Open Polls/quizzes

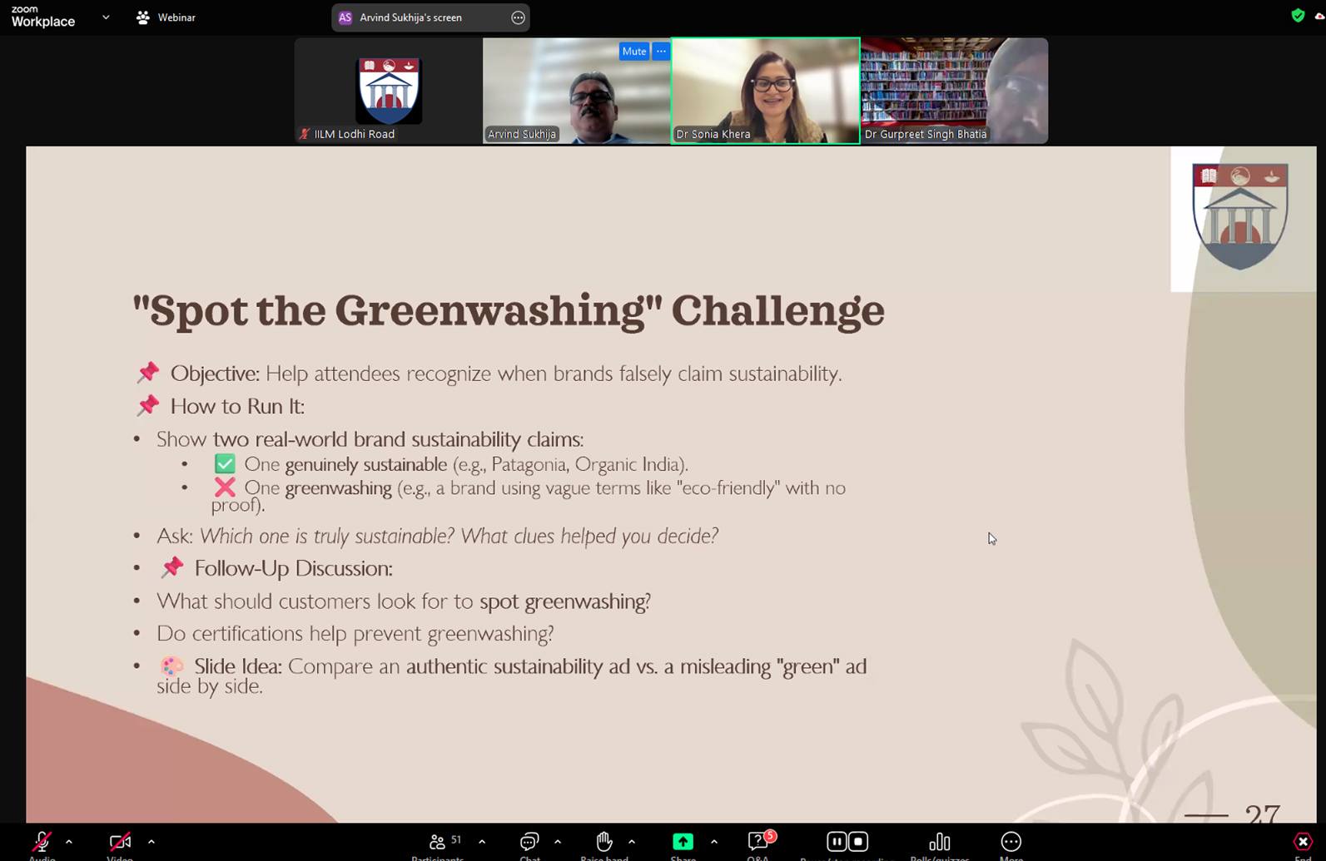point(939,842)
